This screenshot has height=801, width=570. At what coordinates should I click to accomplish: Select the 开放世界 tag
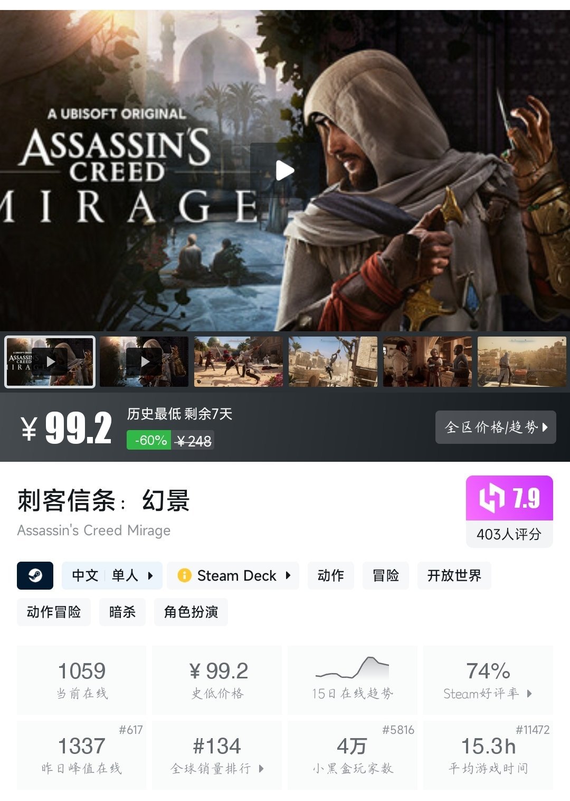454,575
